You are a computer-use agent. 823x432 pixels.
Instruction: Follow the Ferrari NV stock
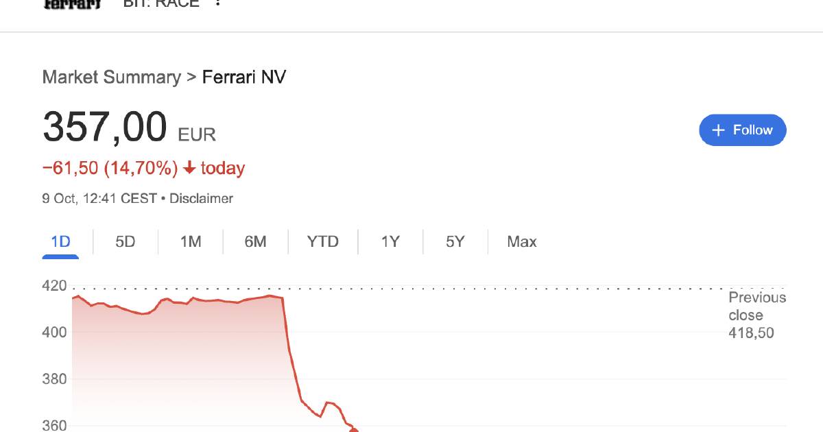click(x=742, y=130)
